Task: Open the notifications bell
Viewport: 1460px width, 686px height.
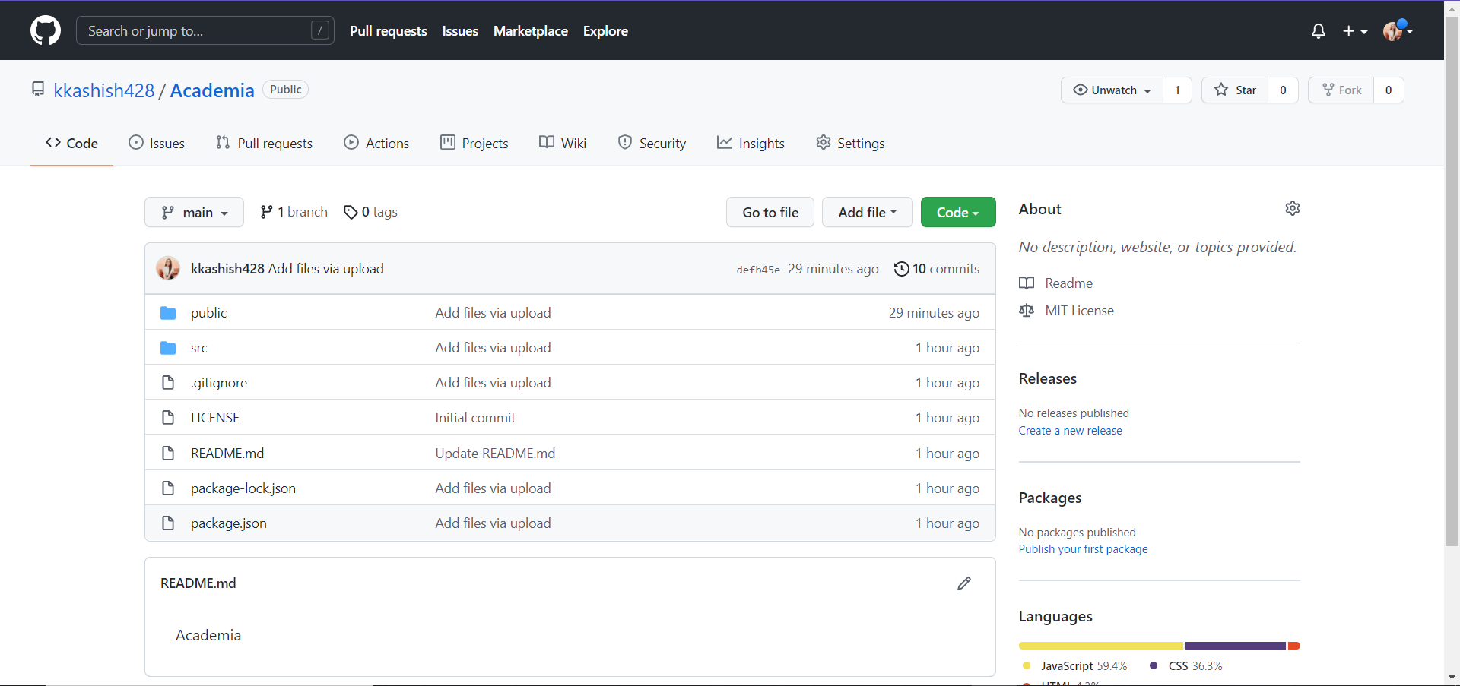Action: 1319,31
